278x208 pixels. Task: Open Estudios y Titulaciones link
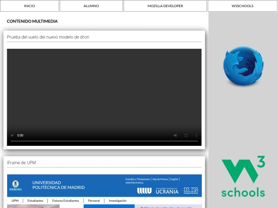click(x=137, y=179)
